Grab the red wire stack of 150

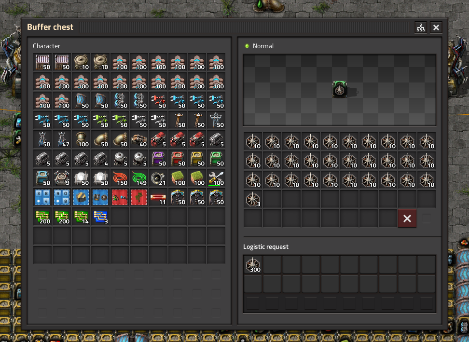[120, 178]
